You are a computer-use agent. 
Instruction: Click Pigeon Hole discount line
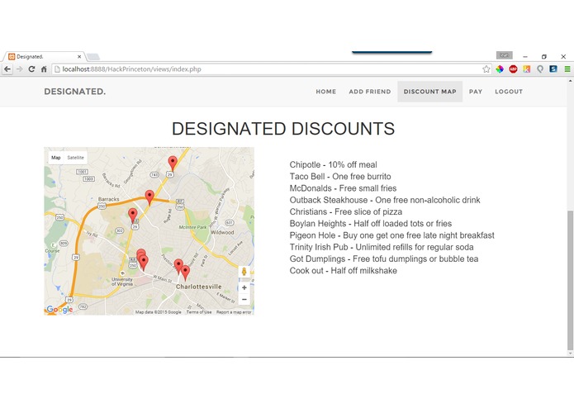point(391,235)
